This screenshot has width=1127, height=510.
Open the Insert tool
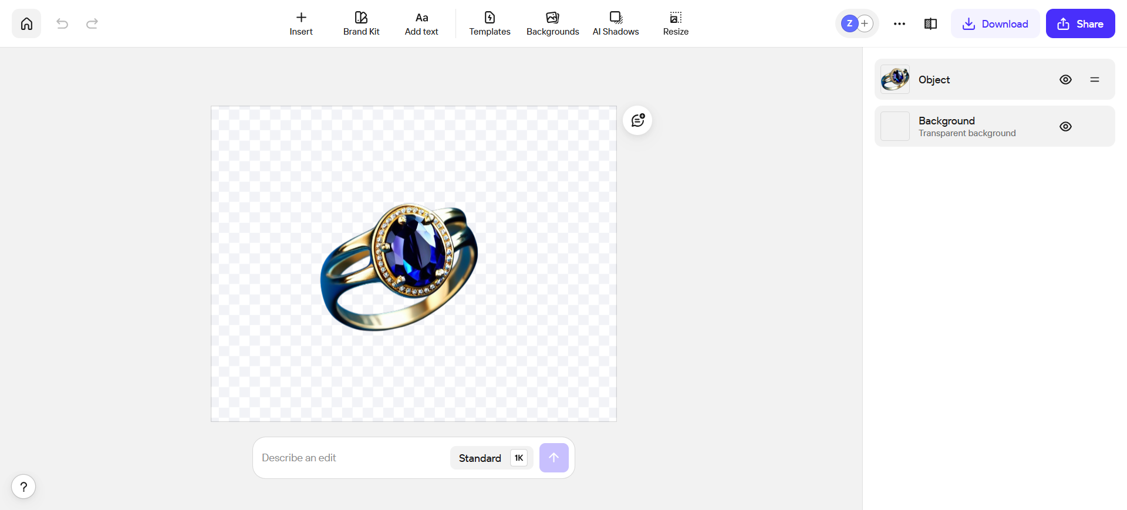(301, 23)
